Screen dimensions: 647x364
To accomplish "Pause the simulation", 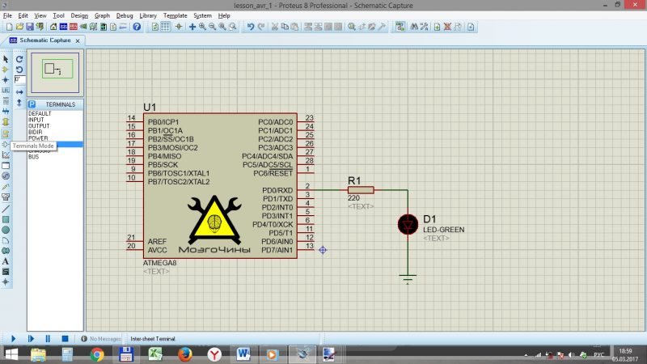I will pyautogui.click(x=48, y=338).
